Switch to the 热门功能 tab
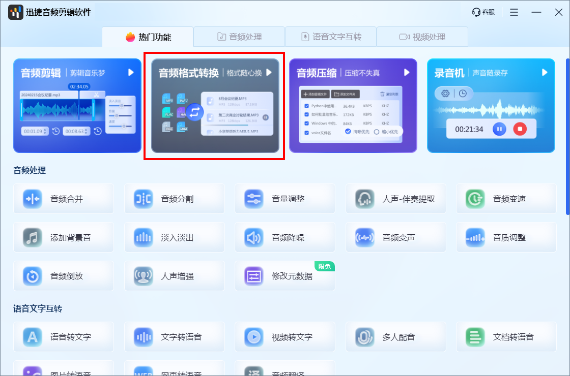The height and width of the screenshot is (376, 570). click(x=148, y=37)
